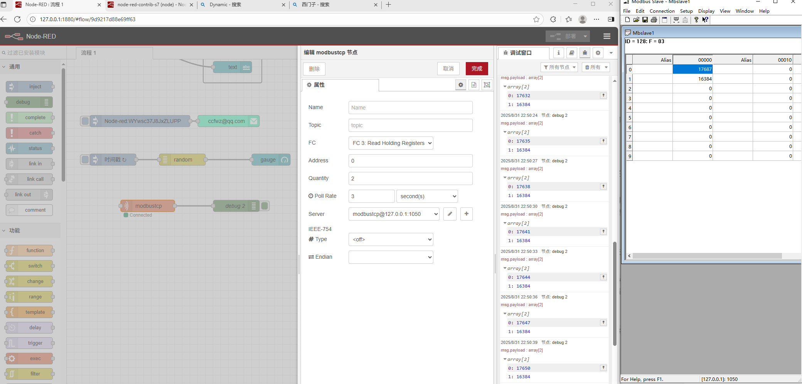Image resolution: width=802 pixels, height=384 pixels.
Task: Click 部署 Deploy button
Action: pos(568,36)
